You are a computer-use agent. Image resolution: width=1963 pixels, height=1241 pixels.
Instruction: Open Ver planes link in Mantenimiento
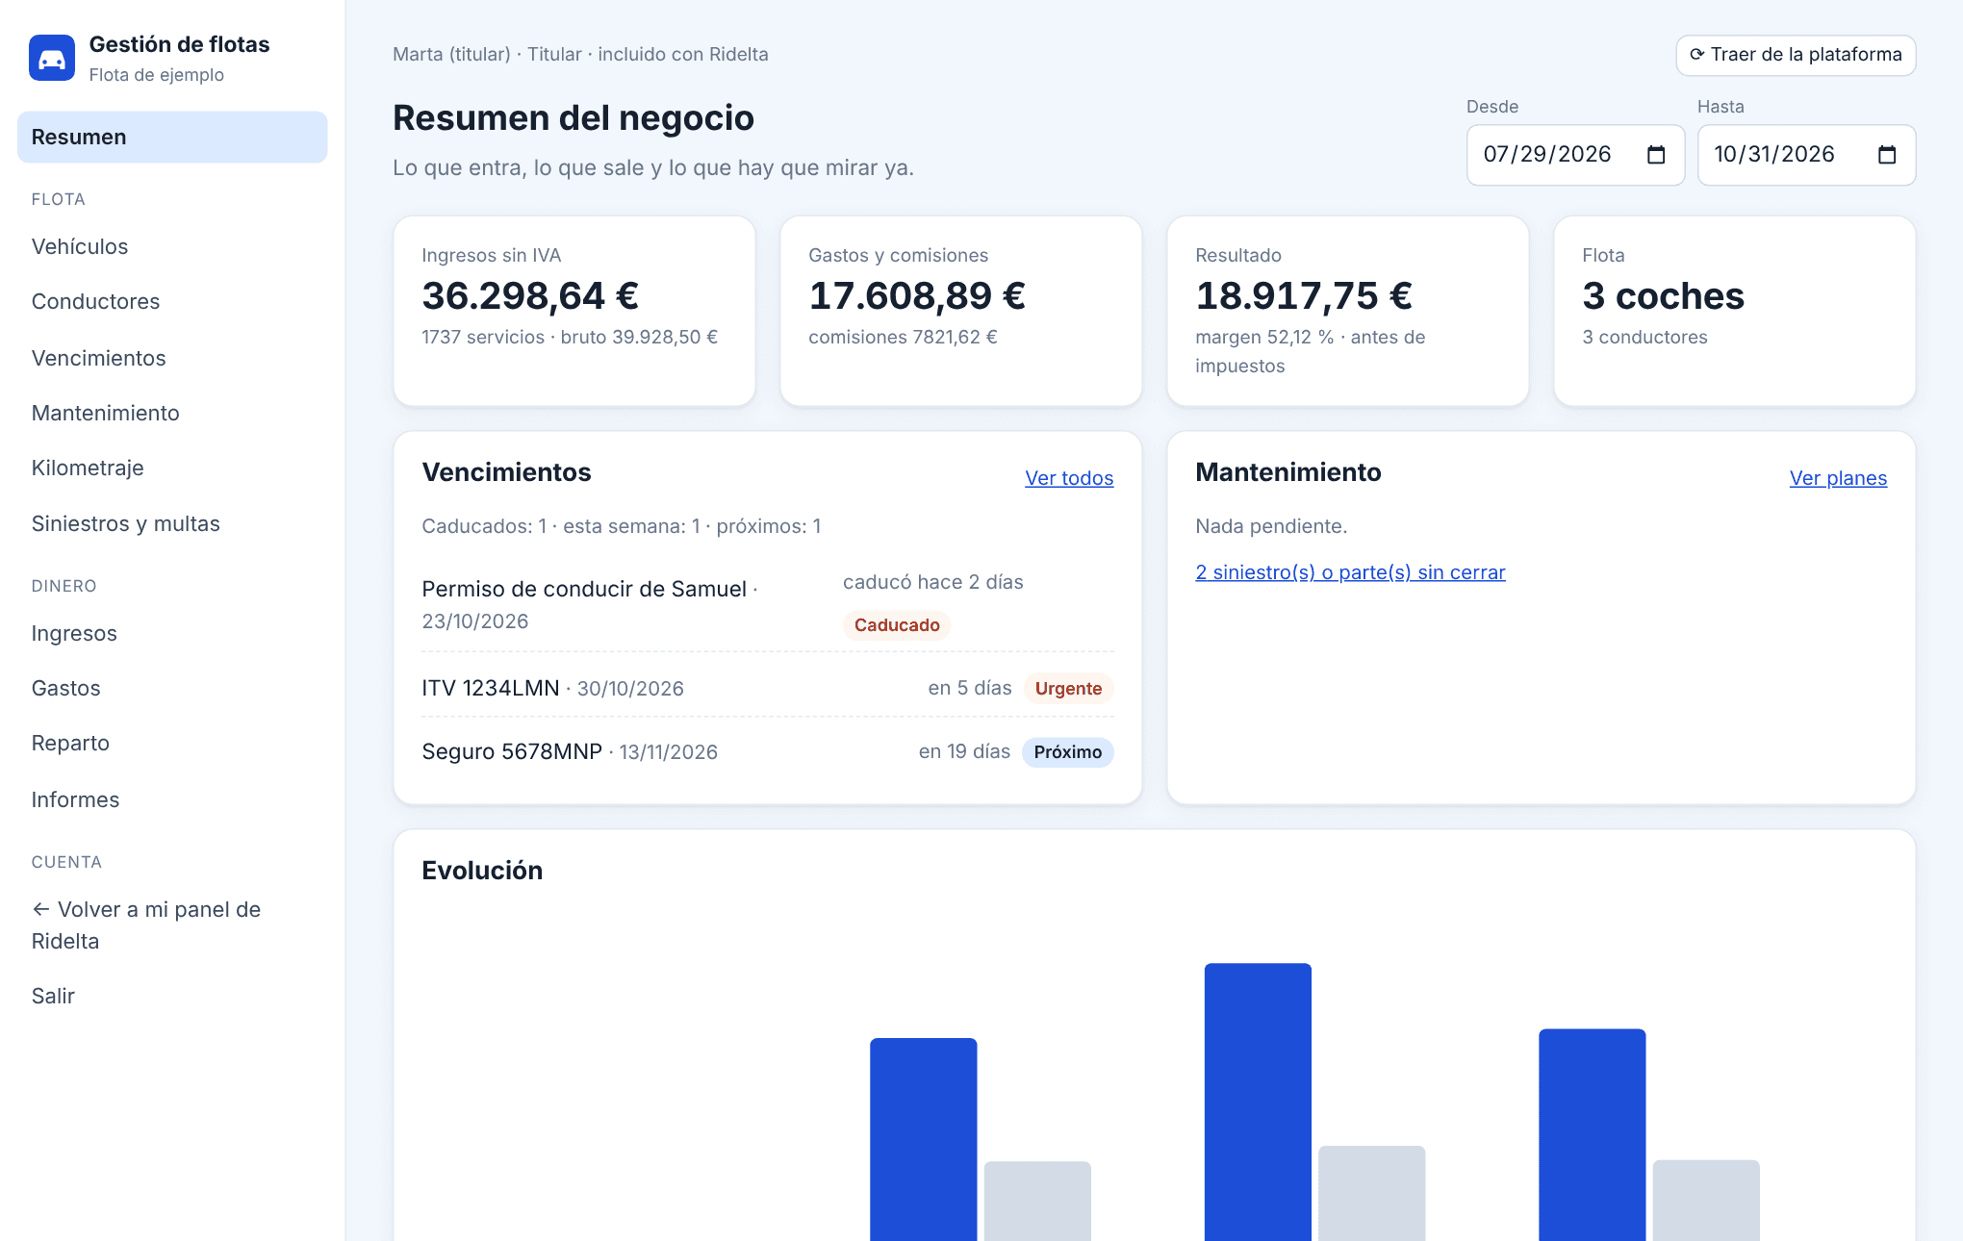pyautogui.click(x=1838, y=478)
